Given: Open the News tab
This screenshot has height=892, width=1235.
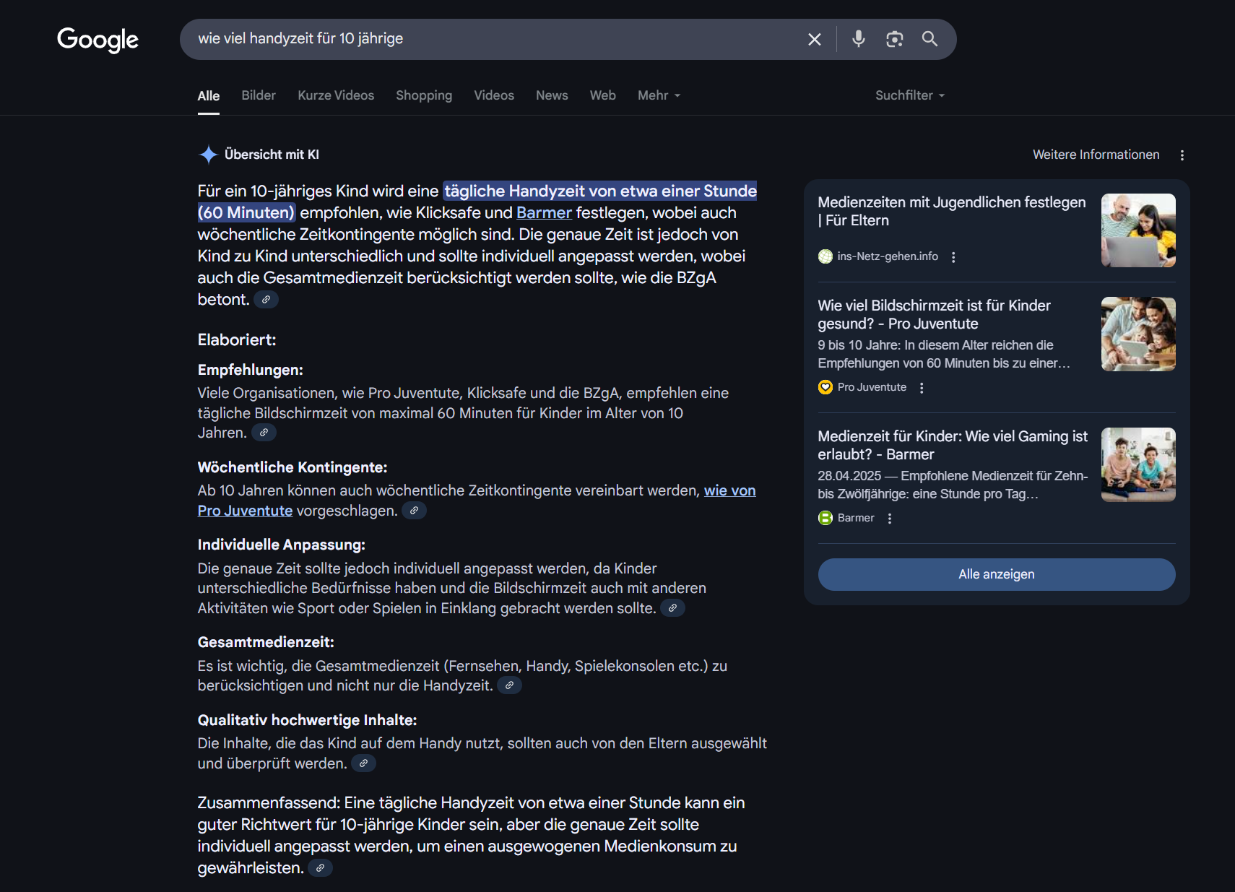Looking at the screenshot, I should pos(552,95).
